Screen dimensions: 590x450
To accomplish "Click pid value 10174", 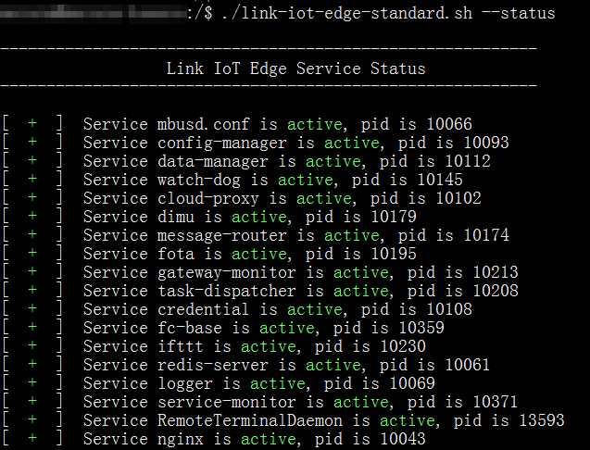I will pyautogui.click(x=486, y=235).
